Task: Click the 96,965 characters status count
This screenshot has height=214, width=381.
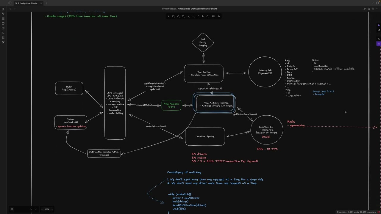Action: tap(368, 212)
